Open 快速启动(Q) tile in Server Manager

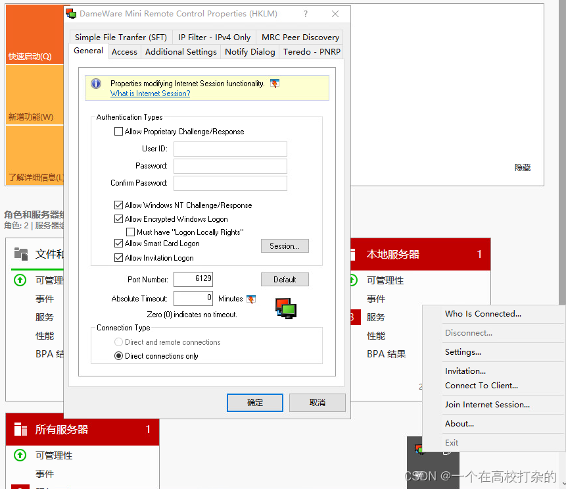coord(35,34)
